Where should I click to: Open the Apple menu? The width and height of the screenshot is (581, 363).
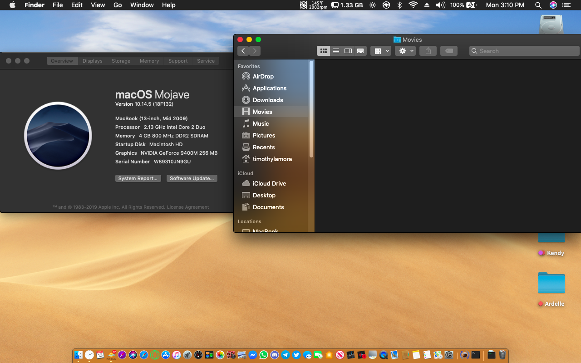point(12,5)
